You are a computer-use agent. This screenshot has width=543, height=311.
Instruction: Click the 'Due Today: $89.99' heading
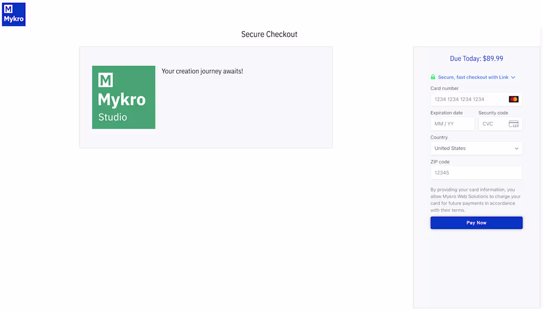476,58
